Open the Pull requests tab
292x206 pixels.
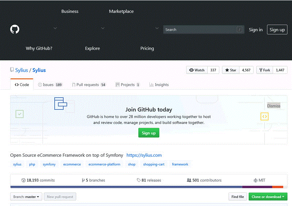pyautogui.click(x=87, y=85)
